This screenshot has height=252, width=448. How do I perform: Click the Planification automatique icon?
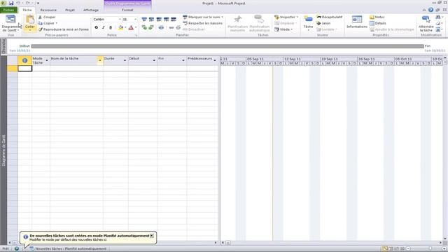pyautogui.click(x=260, y=20)
